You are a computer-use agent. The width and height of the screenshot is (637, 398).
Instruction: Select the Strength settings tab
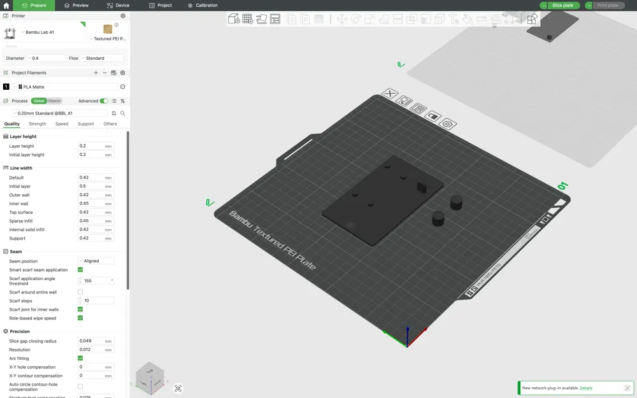click(x=38, y=124)
